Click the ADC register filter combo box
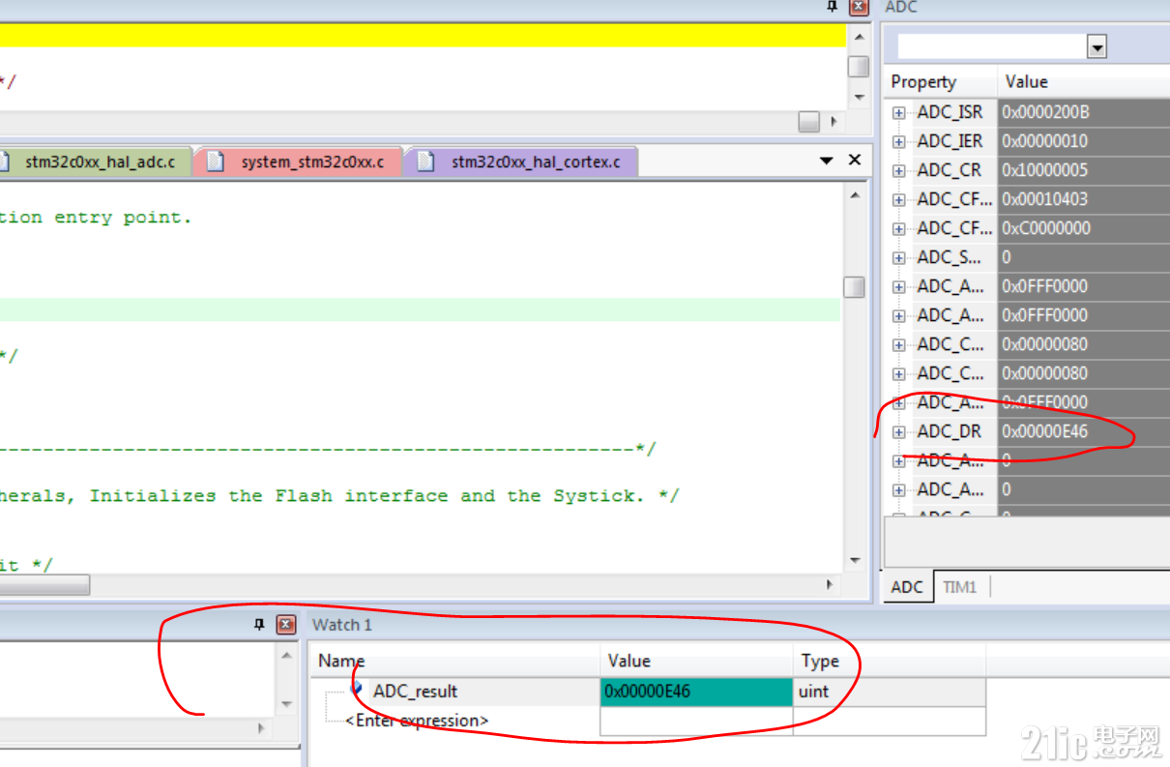This screenshot has width=1170, height=767. pyautogui.click(x=1002, y=46)
